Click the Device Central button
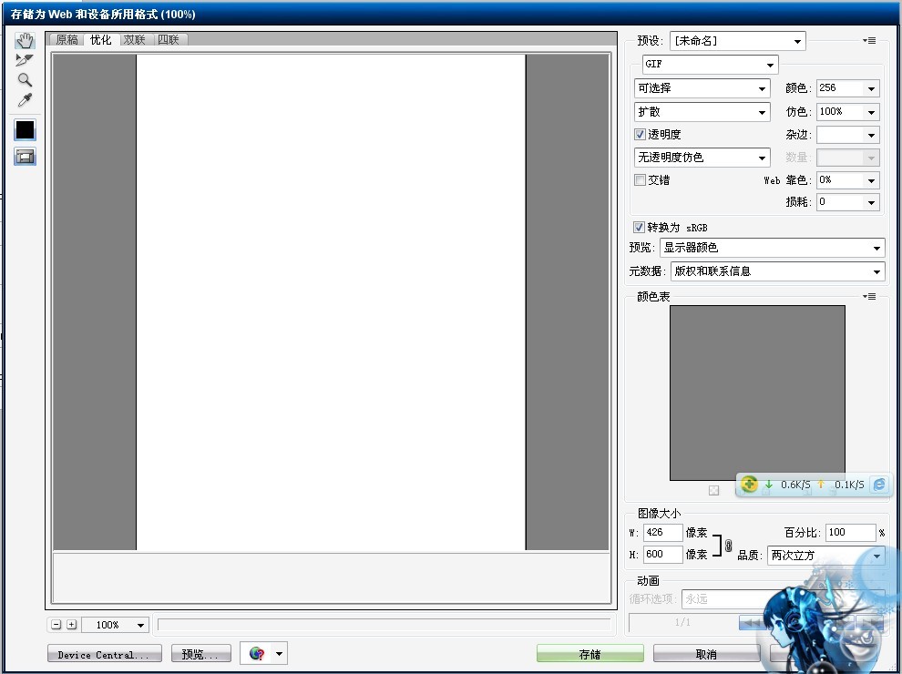Image resolution: width=902 pixels, height=674 pixels. [104, 654]
